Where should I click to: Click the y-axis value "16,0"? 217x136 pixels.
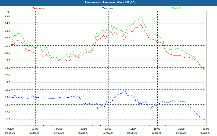8,82
